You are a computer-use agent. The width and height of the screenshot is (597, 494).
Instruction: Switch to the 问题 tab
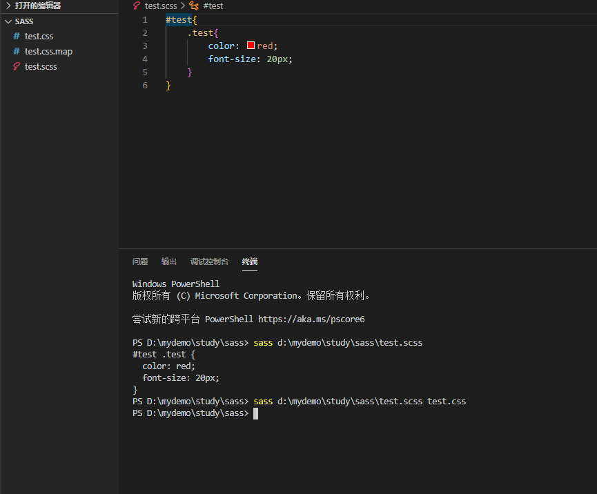pyautogui.click(x=139, y=261)
